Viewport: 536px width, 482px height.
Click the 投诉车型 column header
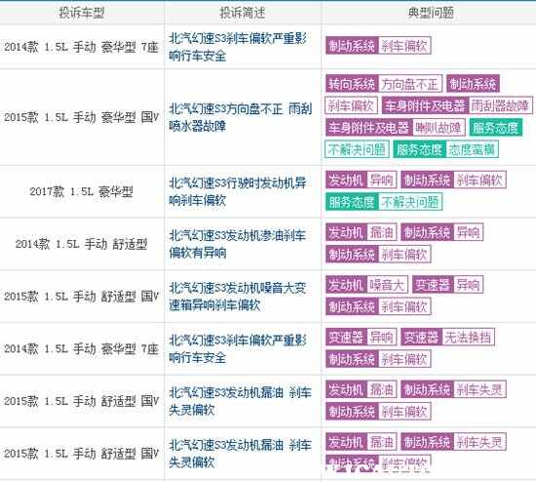pos(81,13)
